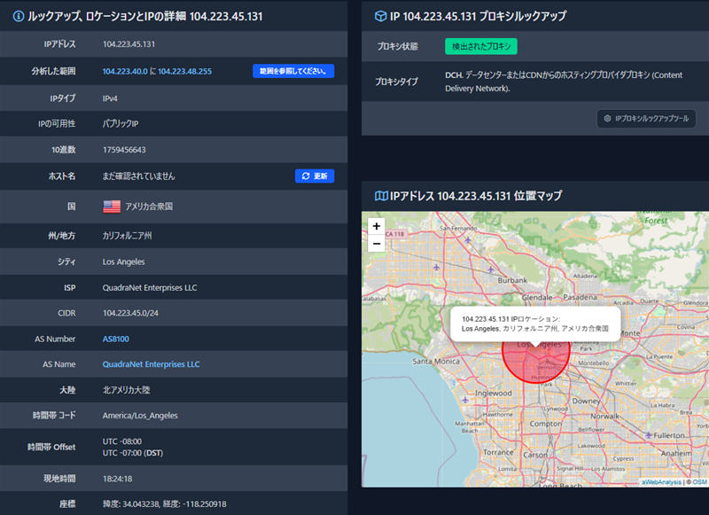Select IP address value 104.223.45.131 in table
709x515 pixels.
pyautogui.click(x=129, y=44)
